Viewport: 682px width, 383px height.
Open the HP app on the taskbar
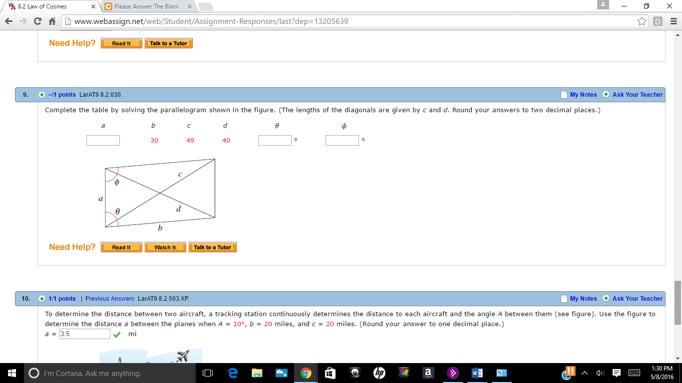point(379,373)
